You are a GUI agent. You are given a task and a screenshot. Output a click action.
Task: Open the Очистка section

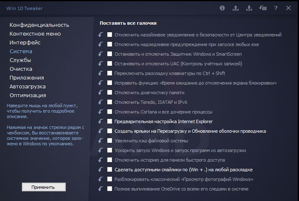[x=21, y=69]
